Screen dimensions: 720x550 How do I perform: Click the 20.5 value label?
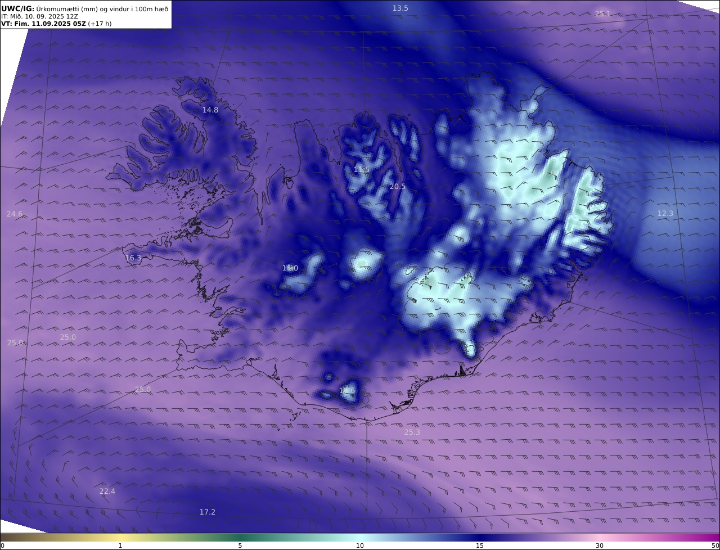pyautogui.click(x=398, y=186)
